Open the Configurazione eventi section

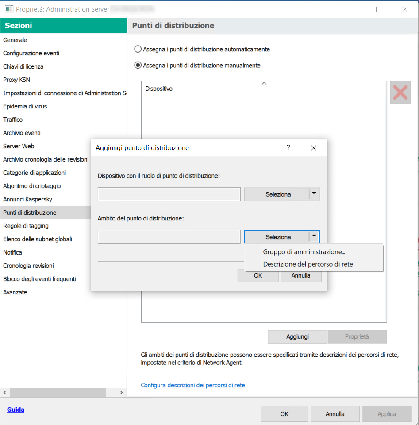(x=63, y=53)
